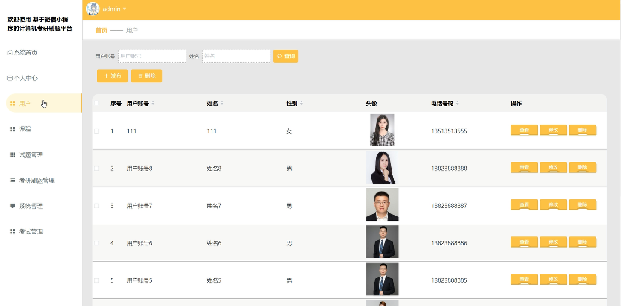The width and height of the screenshot is (621, 306).
Task: Click the 删除 bulk delete button
Action: (x=147, y=76)
